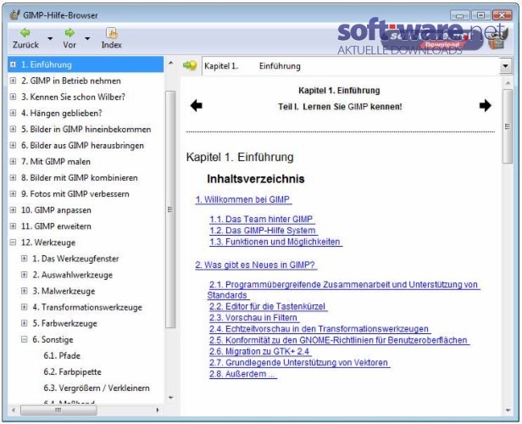Image resolution: width=522 pixels, height=424 pixels.
Task: Open the Vor history dropdown arrow
Action: (x=87, y=39)
